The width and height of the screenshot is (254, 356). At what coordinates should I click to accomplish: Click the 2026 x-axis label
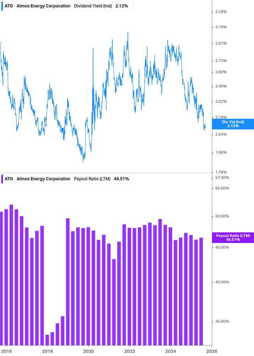click(x=212, y=351)
